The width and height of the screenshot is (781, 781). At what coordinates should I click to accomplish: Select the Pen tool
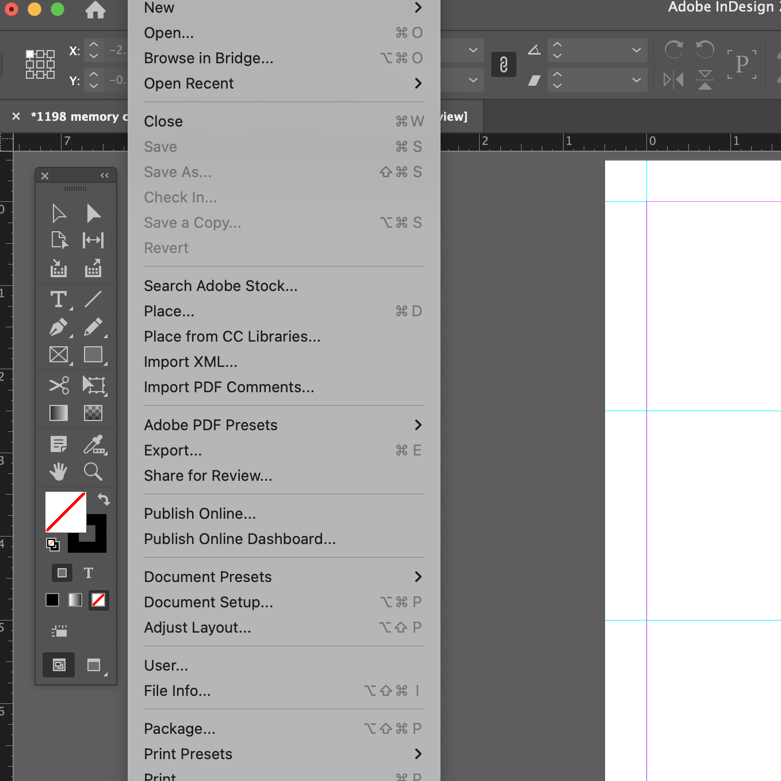pos(59,328)
